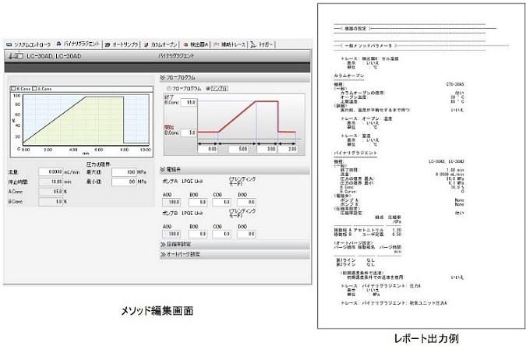Click カラムオーブン heading in the report
The height and width of the screenshot is (346, 526).
click(349, 76)
